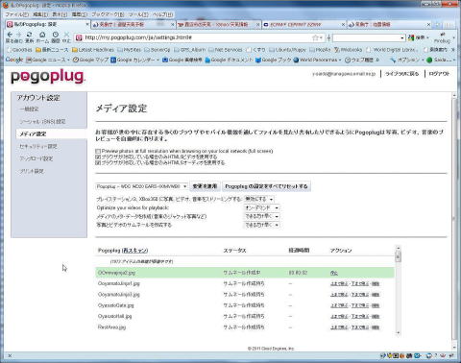This screenshot has width=461, height=363.
Task: Open the Optimize your videos for playback dropdown
Action: click(x=261, y=207)
